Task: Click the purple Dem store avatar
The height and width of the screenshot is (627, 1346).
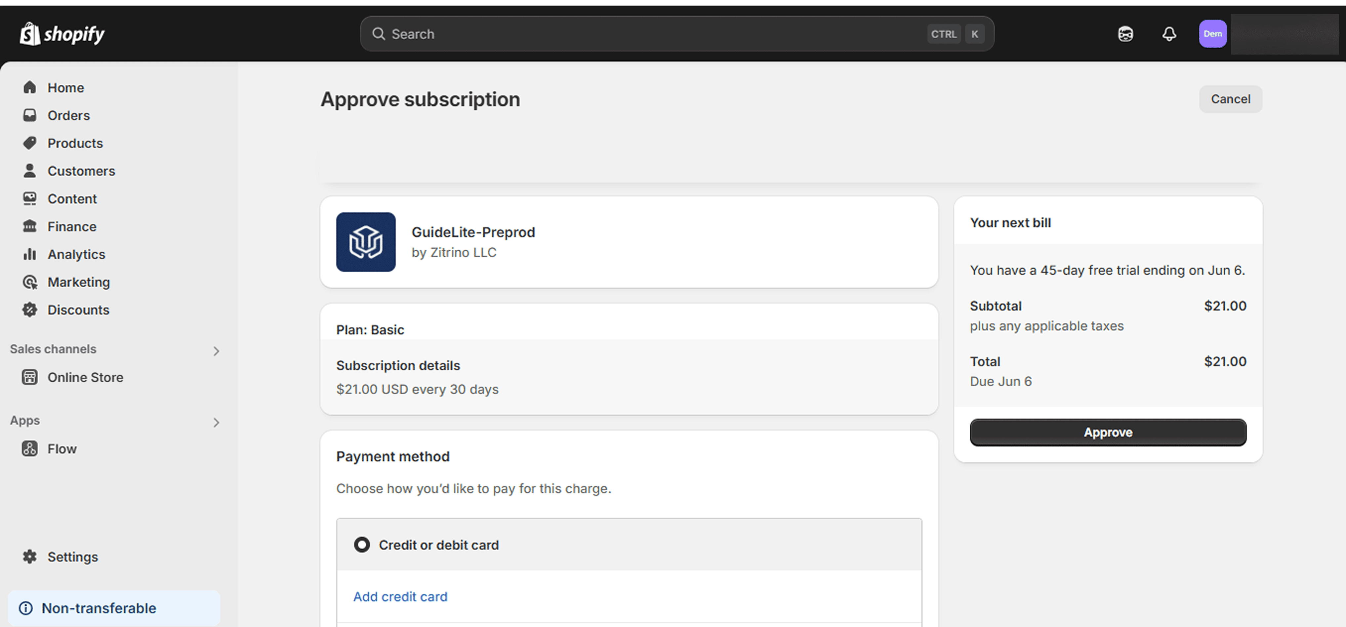Action: [x=1212, y=34]
